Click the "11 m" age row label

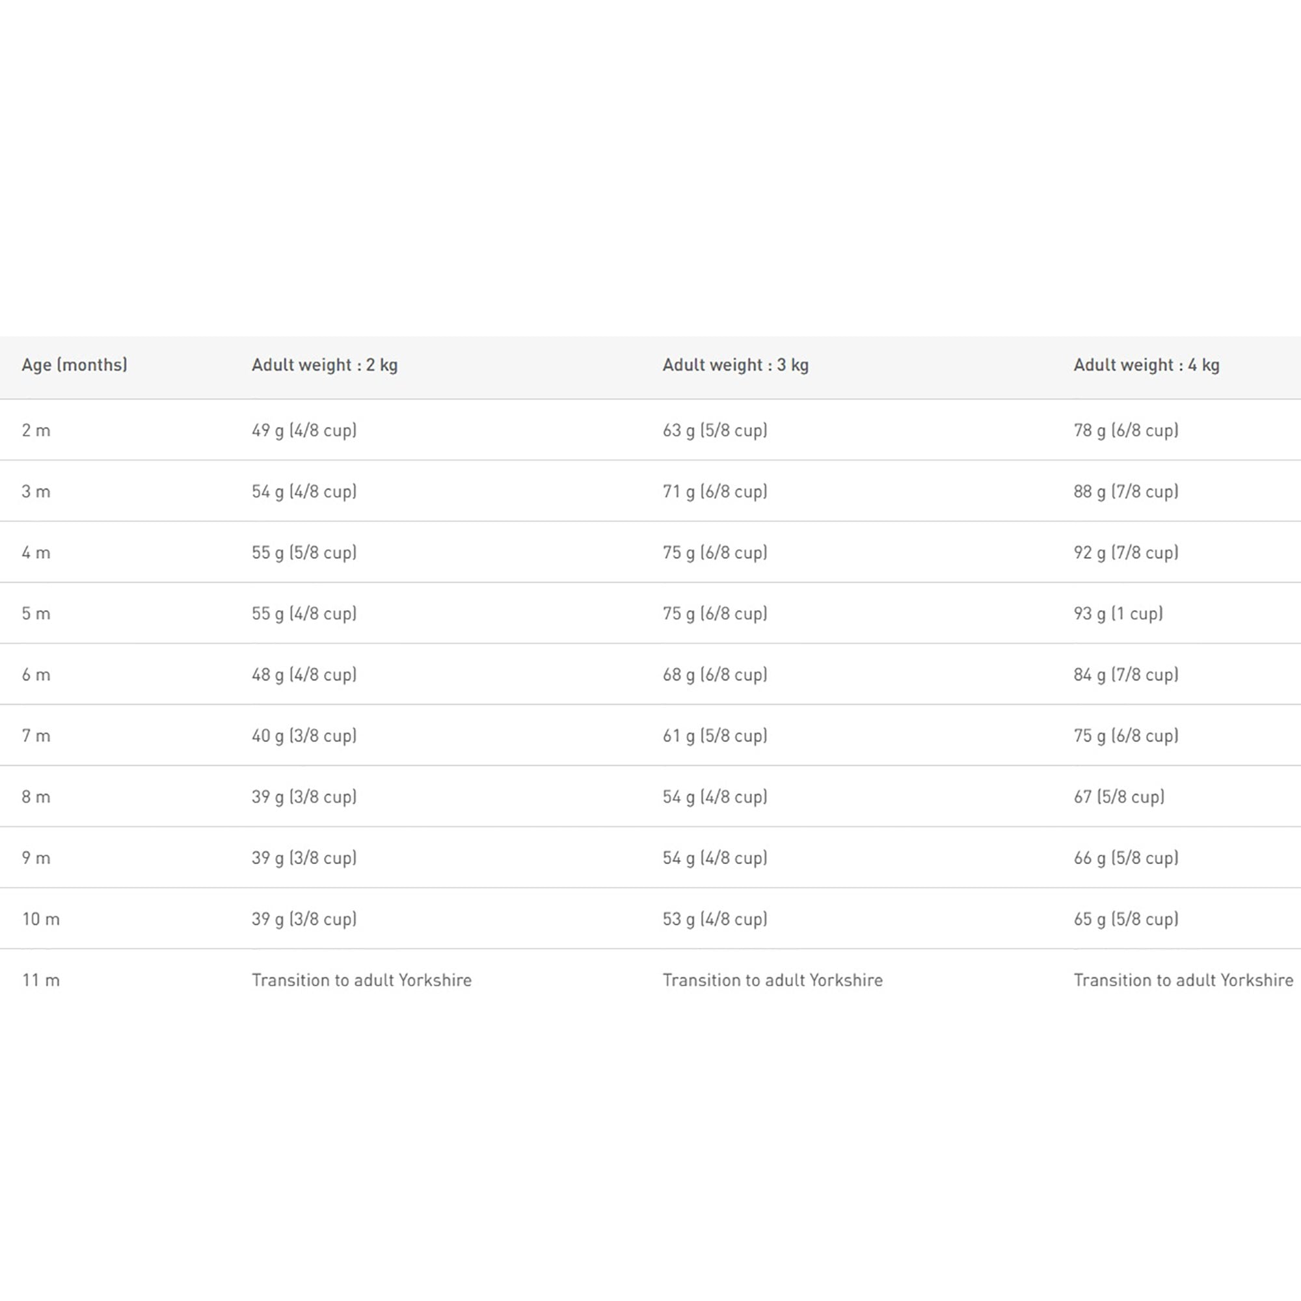40,980
